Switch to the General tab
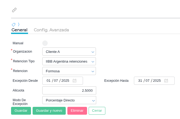 pyautogui.click(x=19, y=30)
